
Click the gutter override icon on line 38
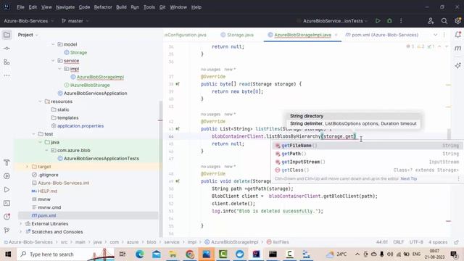coord(178,84)
